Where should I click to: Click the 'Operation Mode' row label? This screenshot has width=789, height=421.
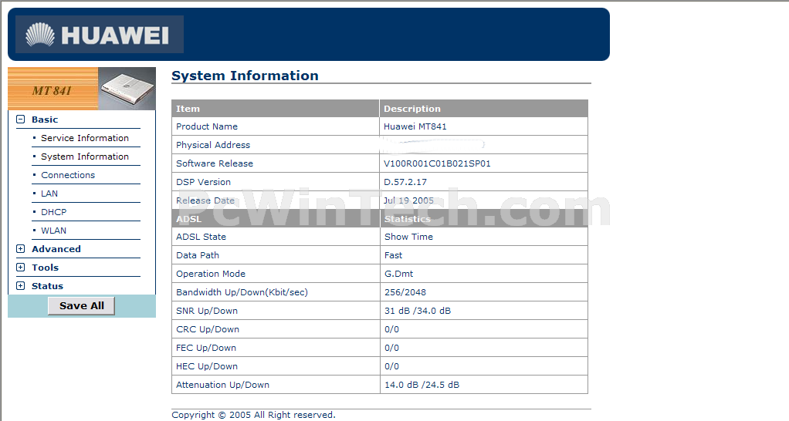[x=210, y=274]
